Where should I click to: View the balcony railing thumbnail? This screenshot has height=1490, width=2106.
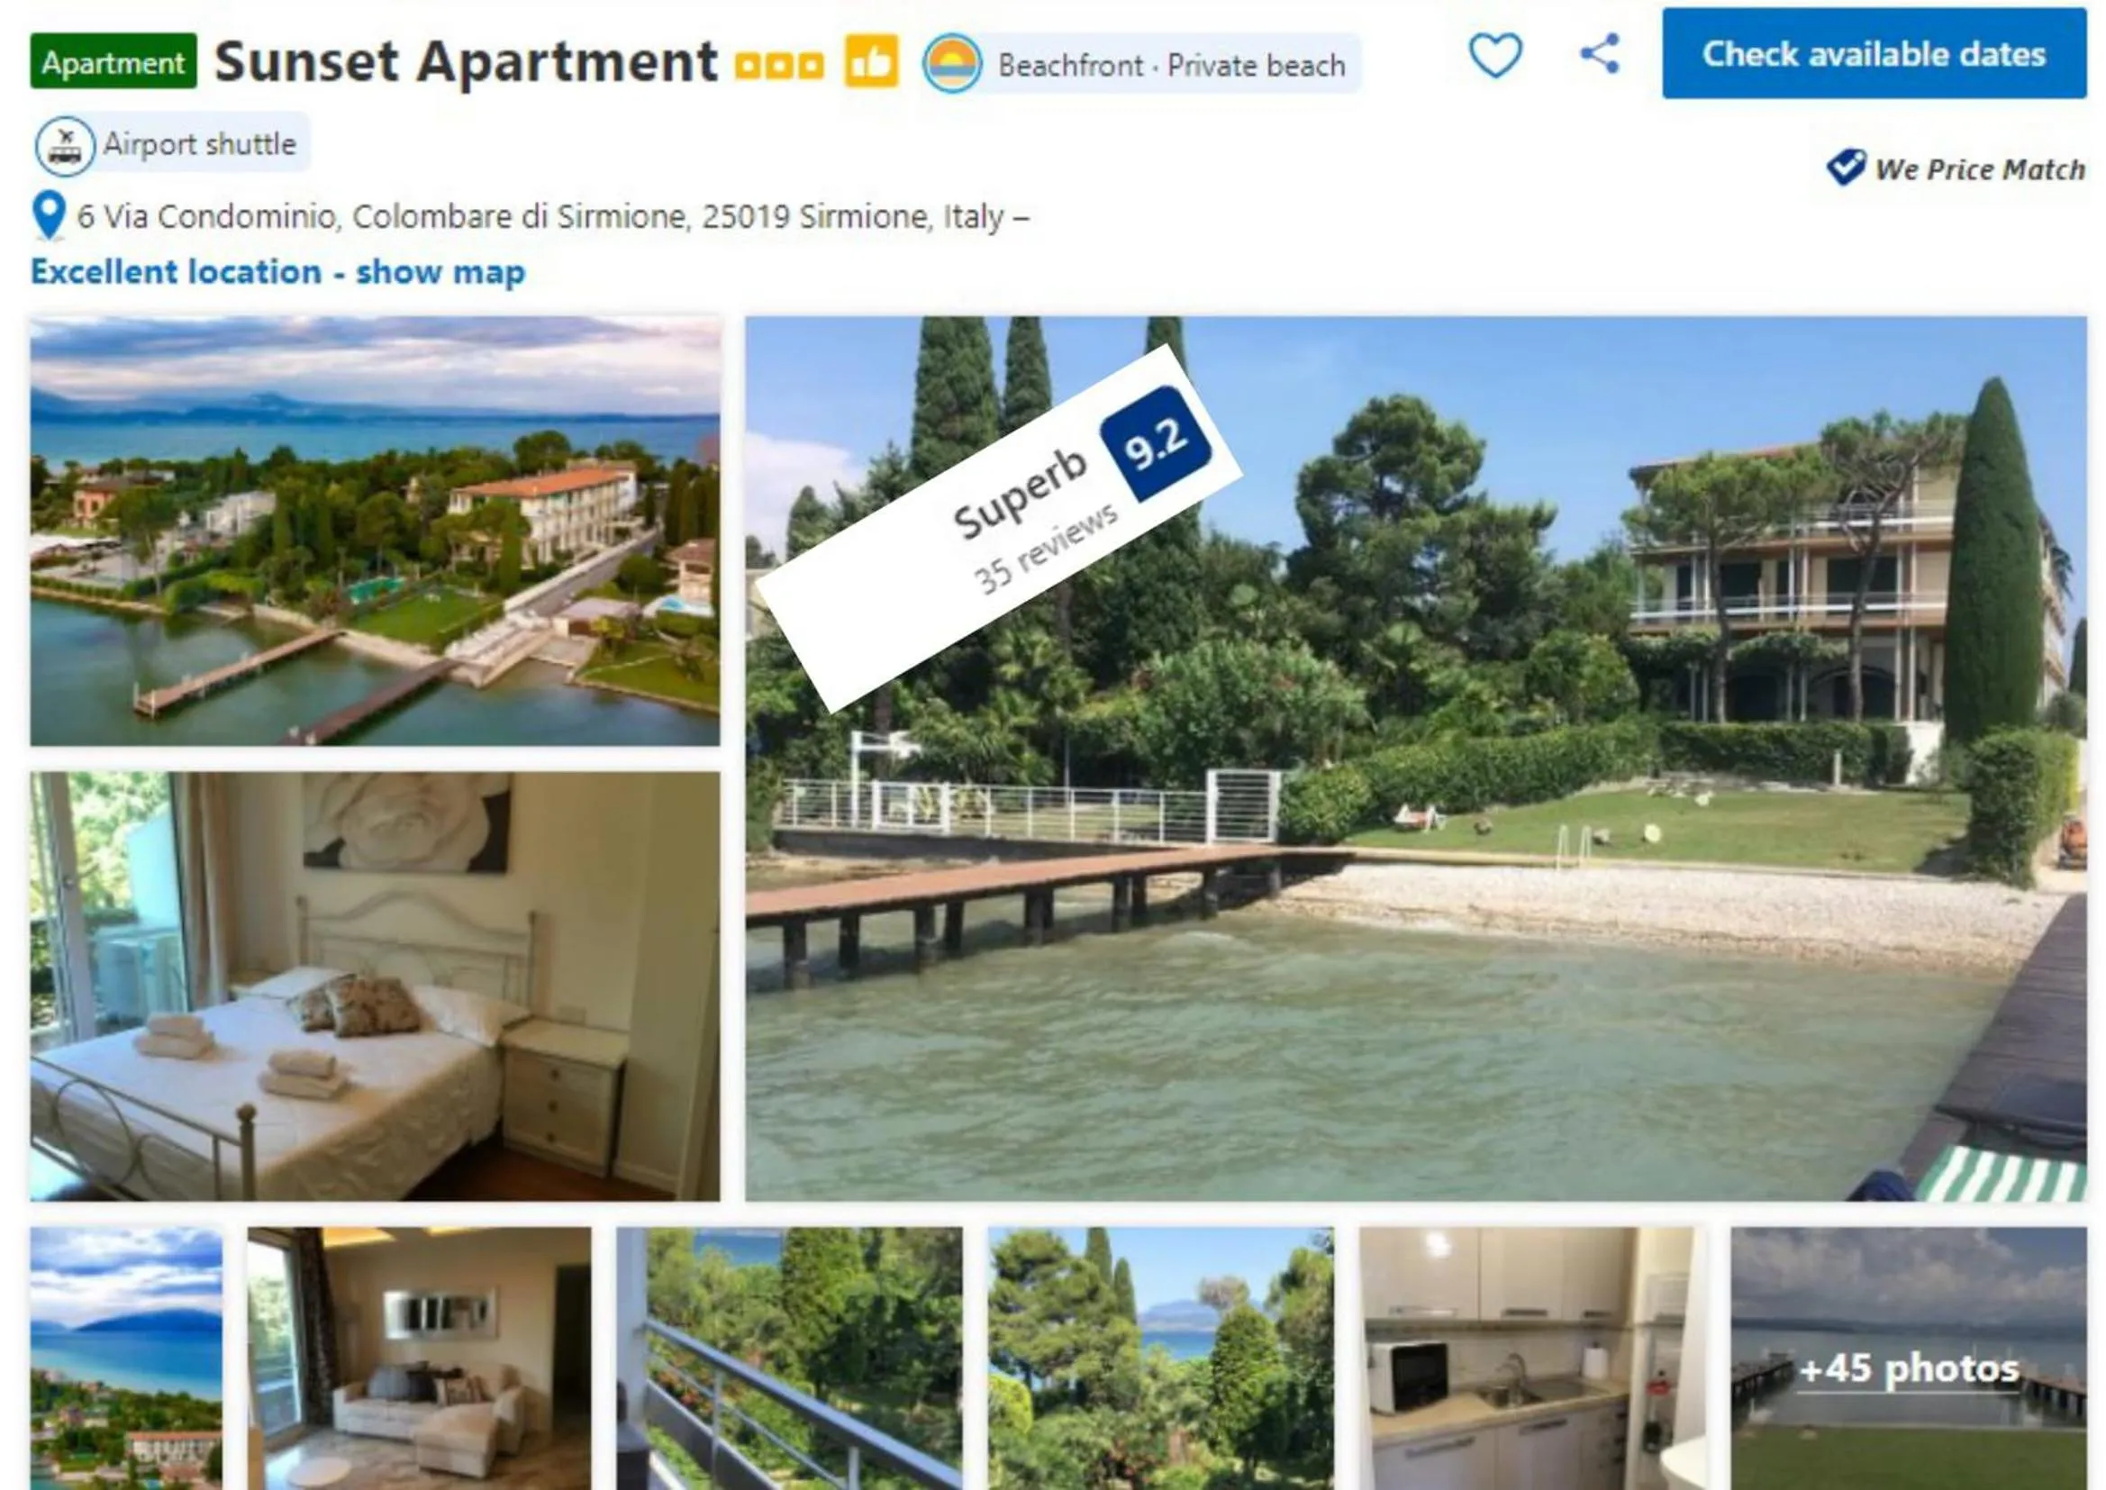(x=790, y=1358)
